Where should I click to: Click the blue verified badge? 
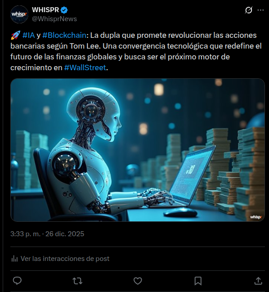coord(64,10)
